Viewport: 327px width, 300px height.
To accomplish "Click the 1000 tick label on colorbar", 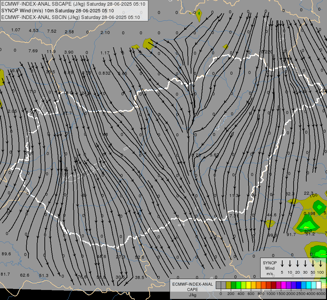I will click(x=271, y=294).
